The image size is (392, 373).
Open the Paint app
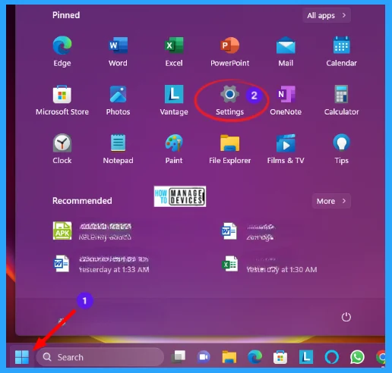tap(174, 149)
